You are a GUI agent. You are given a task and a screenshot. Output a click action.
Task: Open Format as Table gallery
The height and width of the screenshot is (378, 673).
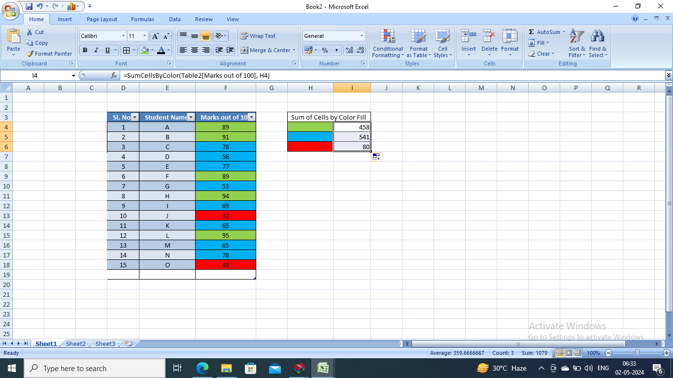click(x=418, y=43)
